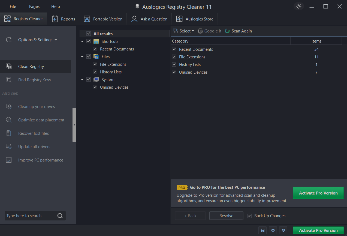This screenshot has height=236, width=347.
Task: Toggle Unused Devices checkbox in category table
Action: coord(174,72)
